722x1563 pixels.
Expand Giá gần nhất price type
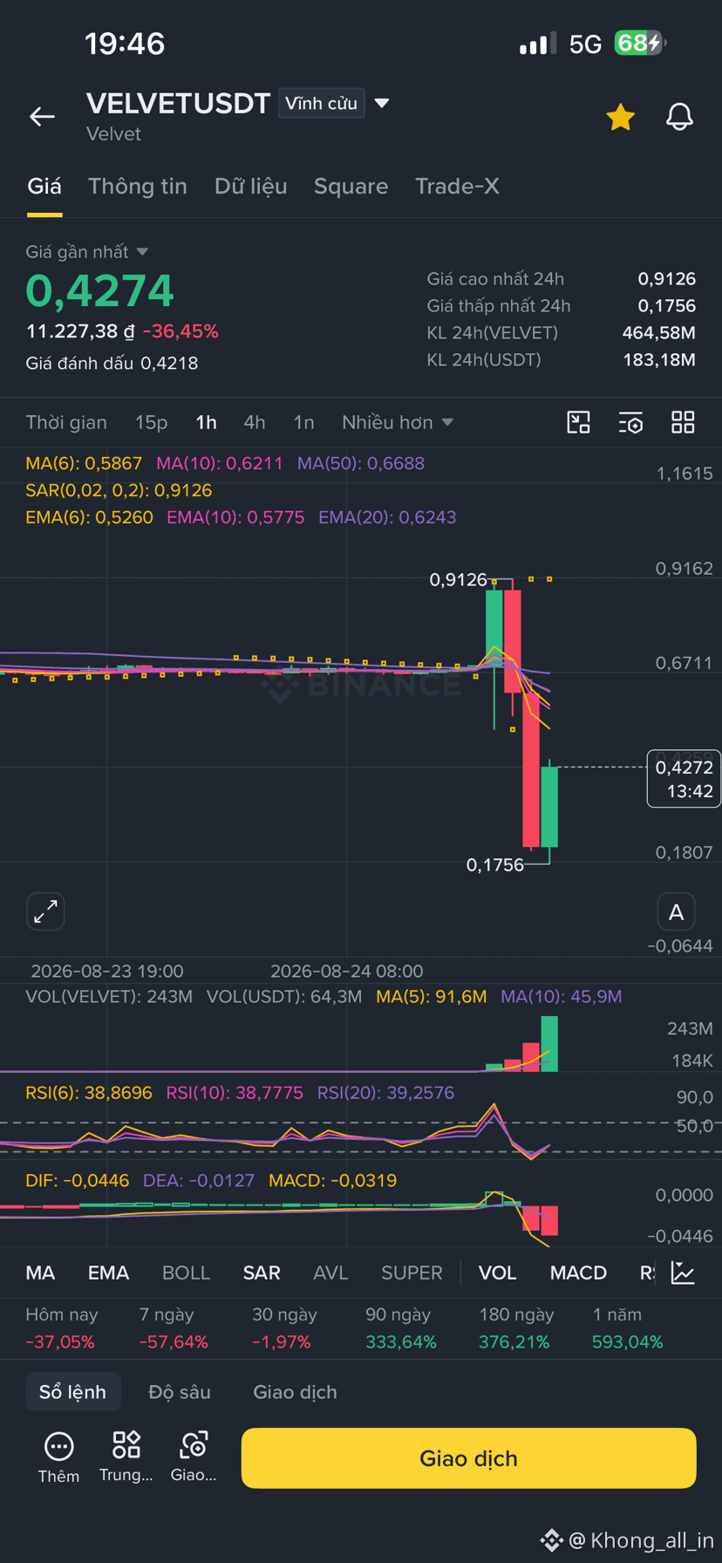(x=86, y=252)
